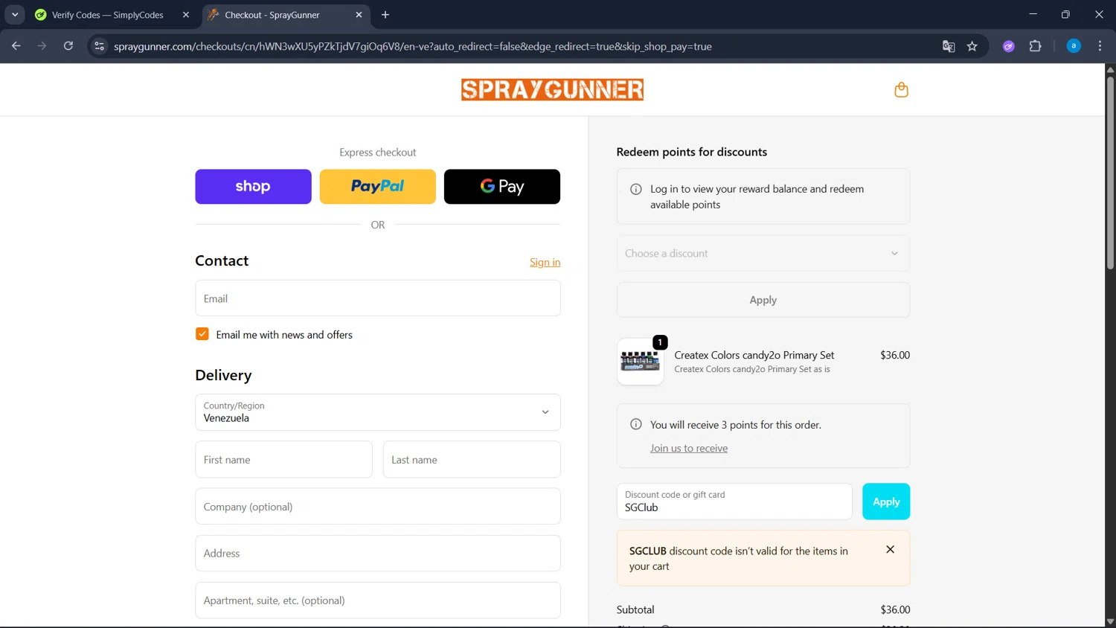Reload the checkout page
This screenshot has width=1116, height=628.
point(68,46)
